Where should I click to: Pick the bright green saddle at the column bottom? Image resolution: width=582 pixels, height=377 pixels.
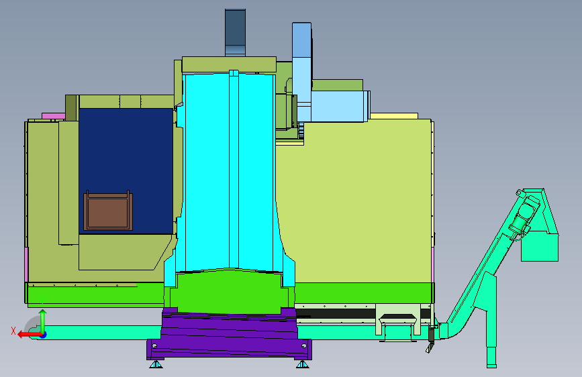[229, 291]
